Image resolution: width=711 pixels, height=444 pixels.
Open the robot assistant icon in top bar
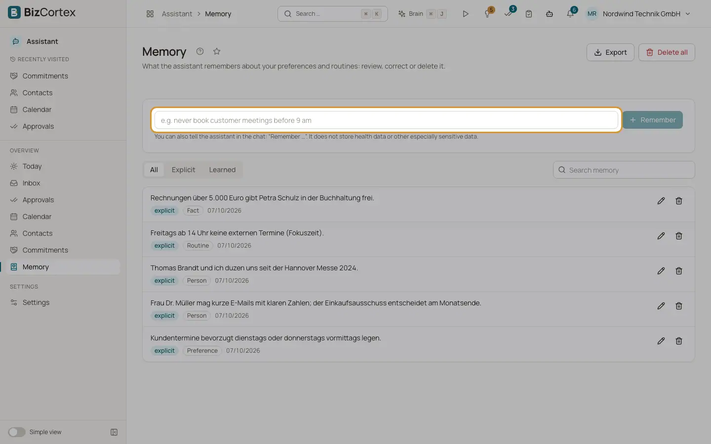(x=550, y=14)
